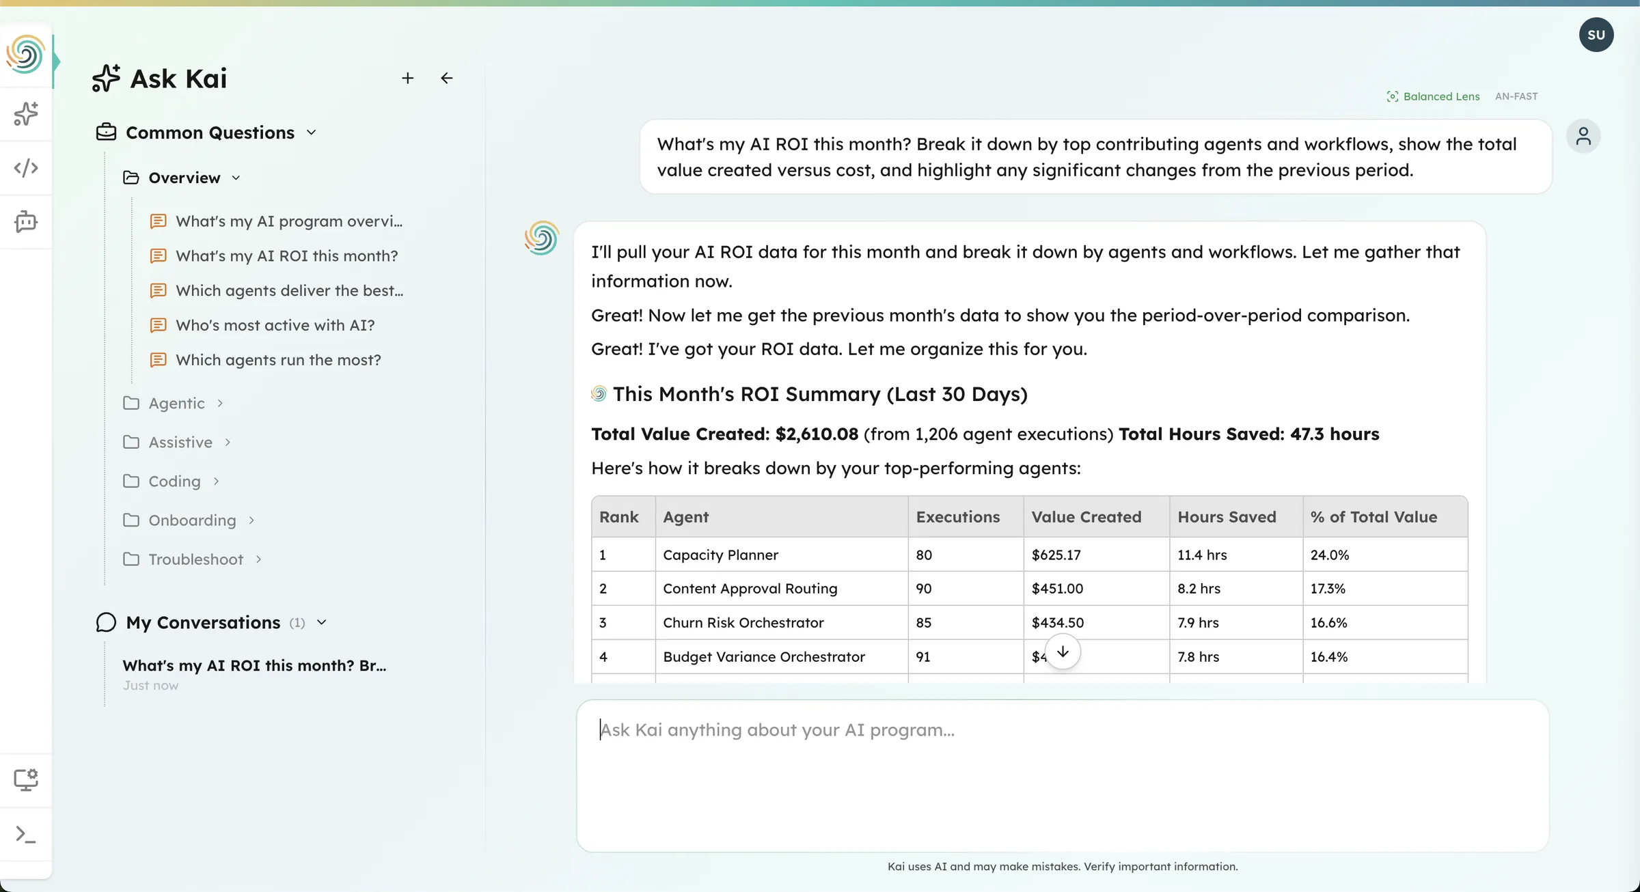1640x892 pixels.
Task: Collapse the Ask Kai panel with the back arrow
Action: click(447, 79)
